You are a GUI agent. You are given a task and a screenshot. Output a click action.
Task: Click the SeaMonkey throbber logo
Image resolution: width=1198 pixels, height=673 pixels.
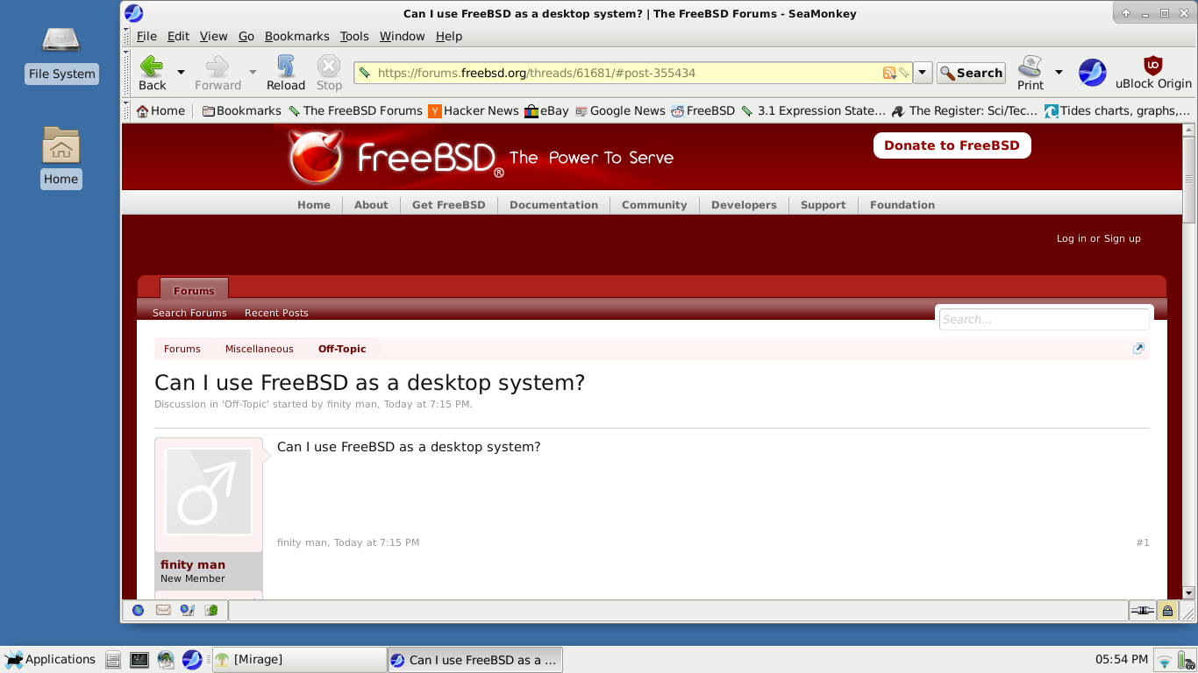coord(1092,73)
